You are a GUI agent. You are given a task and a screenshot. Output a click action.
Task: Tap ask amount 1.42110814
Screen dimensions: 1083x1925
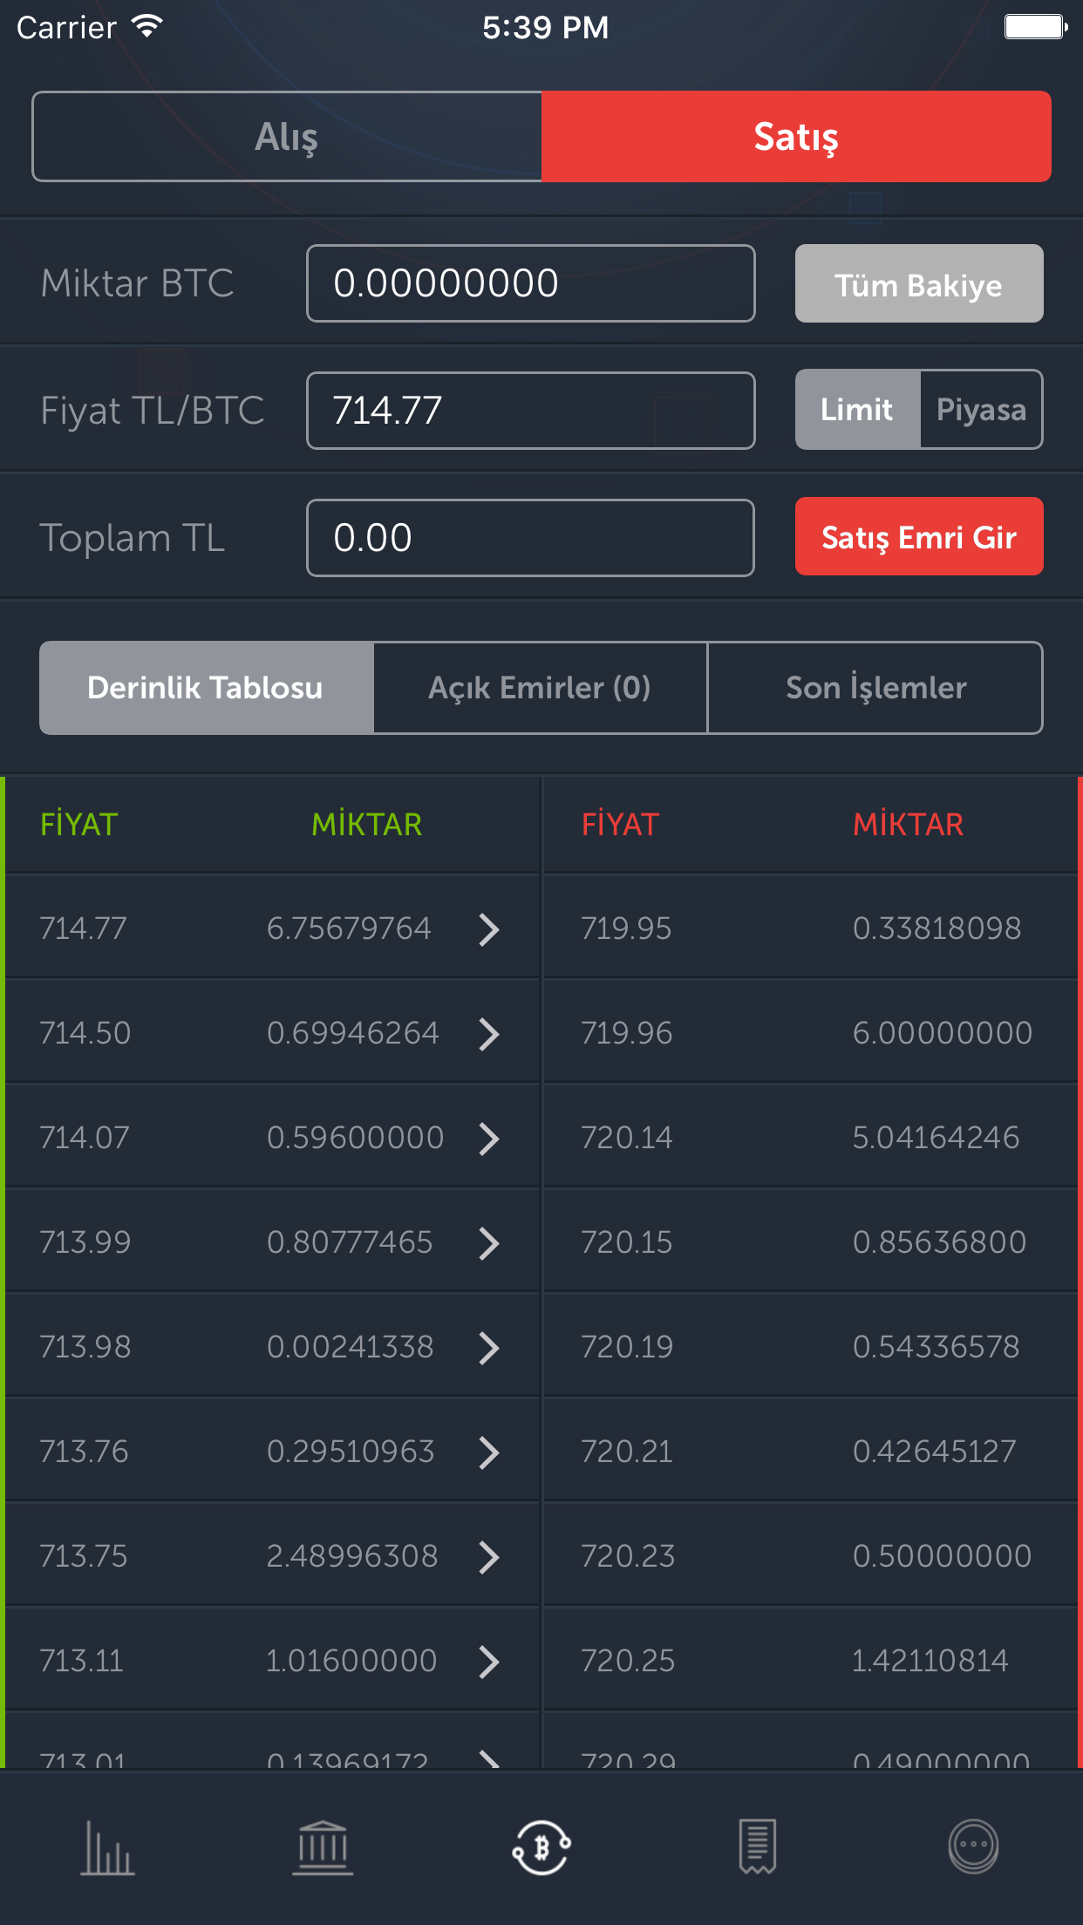pos(930,1661)
